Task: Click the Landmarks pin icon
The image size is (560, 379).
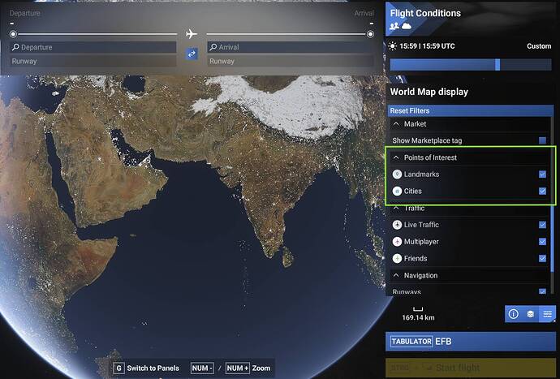Action: 397,174
